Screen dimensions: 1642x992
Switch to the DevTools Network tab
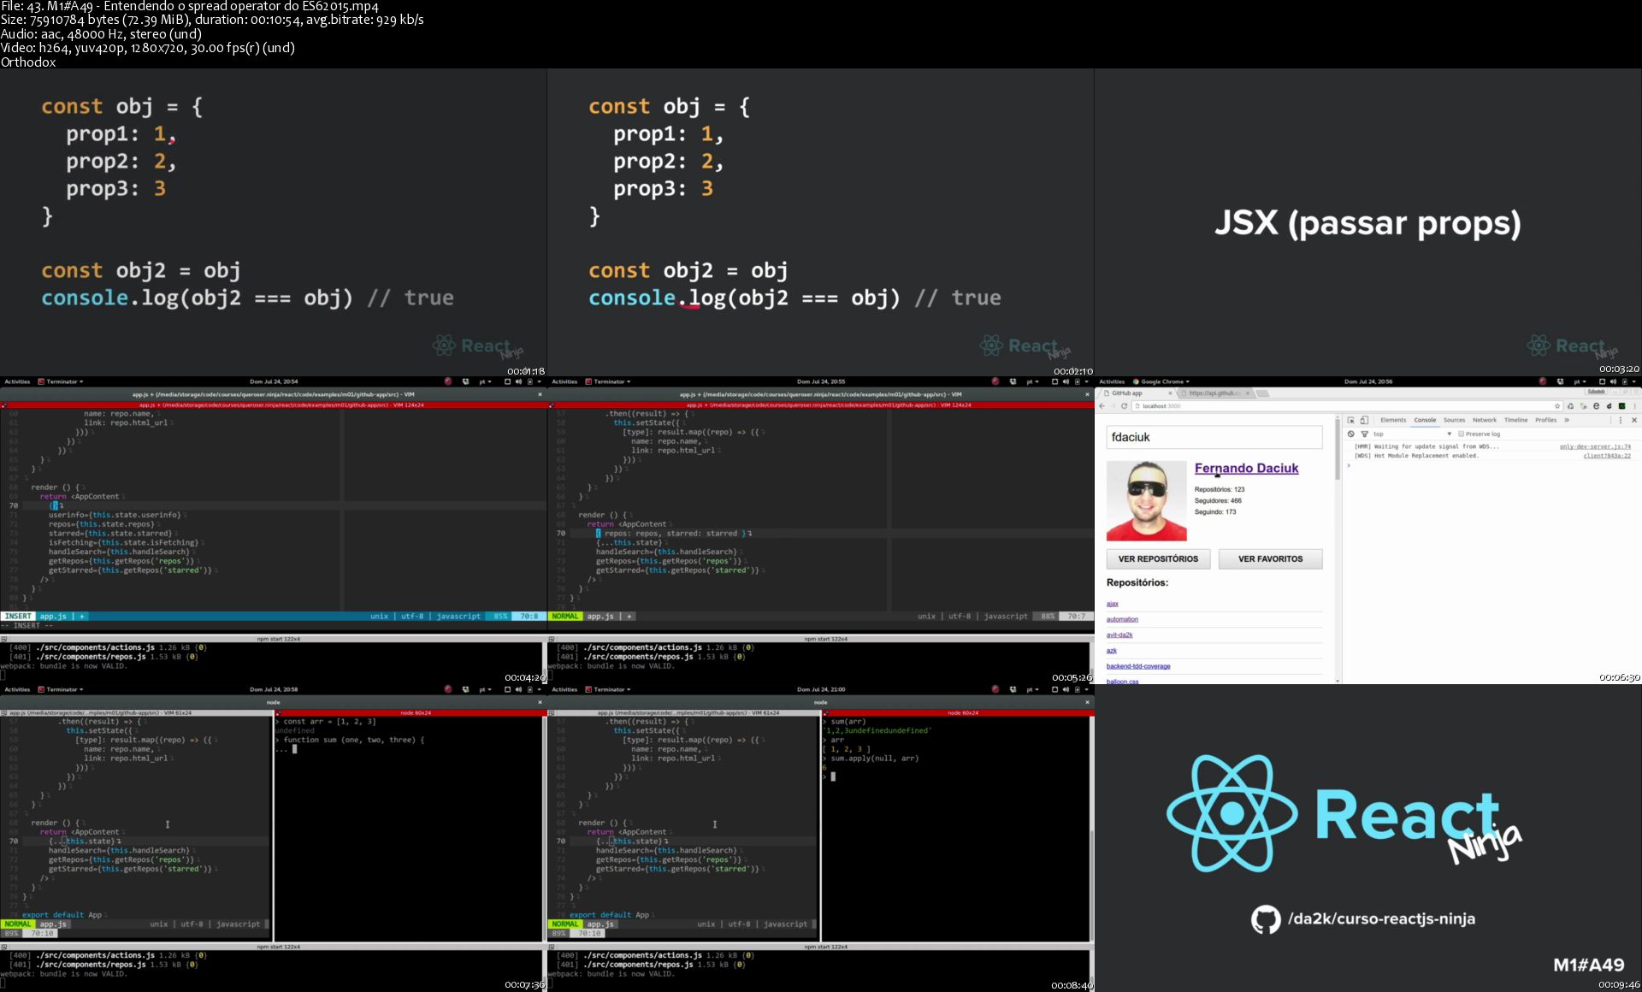coord(1484,420)
